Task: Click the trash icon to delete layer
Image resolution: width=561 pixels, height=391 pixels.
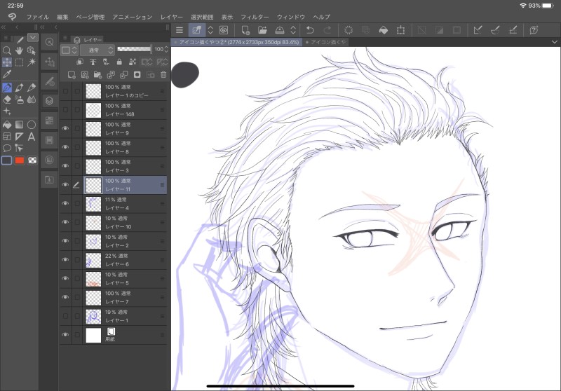Action: coord(163,74)
